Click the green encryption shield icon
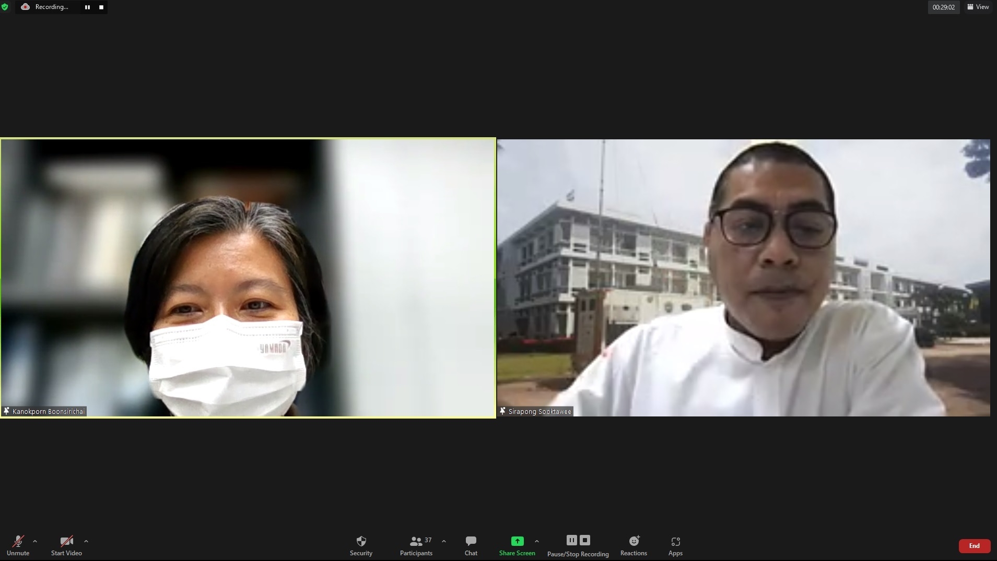Image resolution: width=997 pixels, height=561 pixels. point(5,7)
